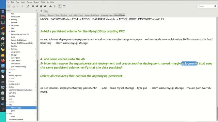
Task: Toggle the Edit page pencil button
Action: (x=28, y=6)
